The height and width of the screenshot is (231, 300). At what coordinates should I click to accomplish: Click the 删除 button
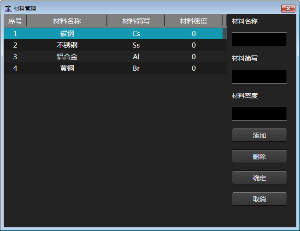coord(259,156)
